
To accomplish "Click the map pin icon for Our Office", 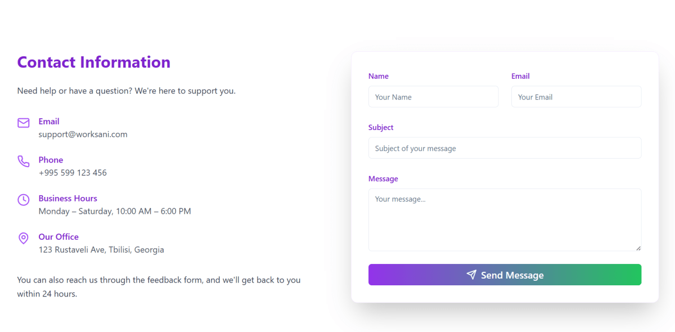I will coord(23,238).
